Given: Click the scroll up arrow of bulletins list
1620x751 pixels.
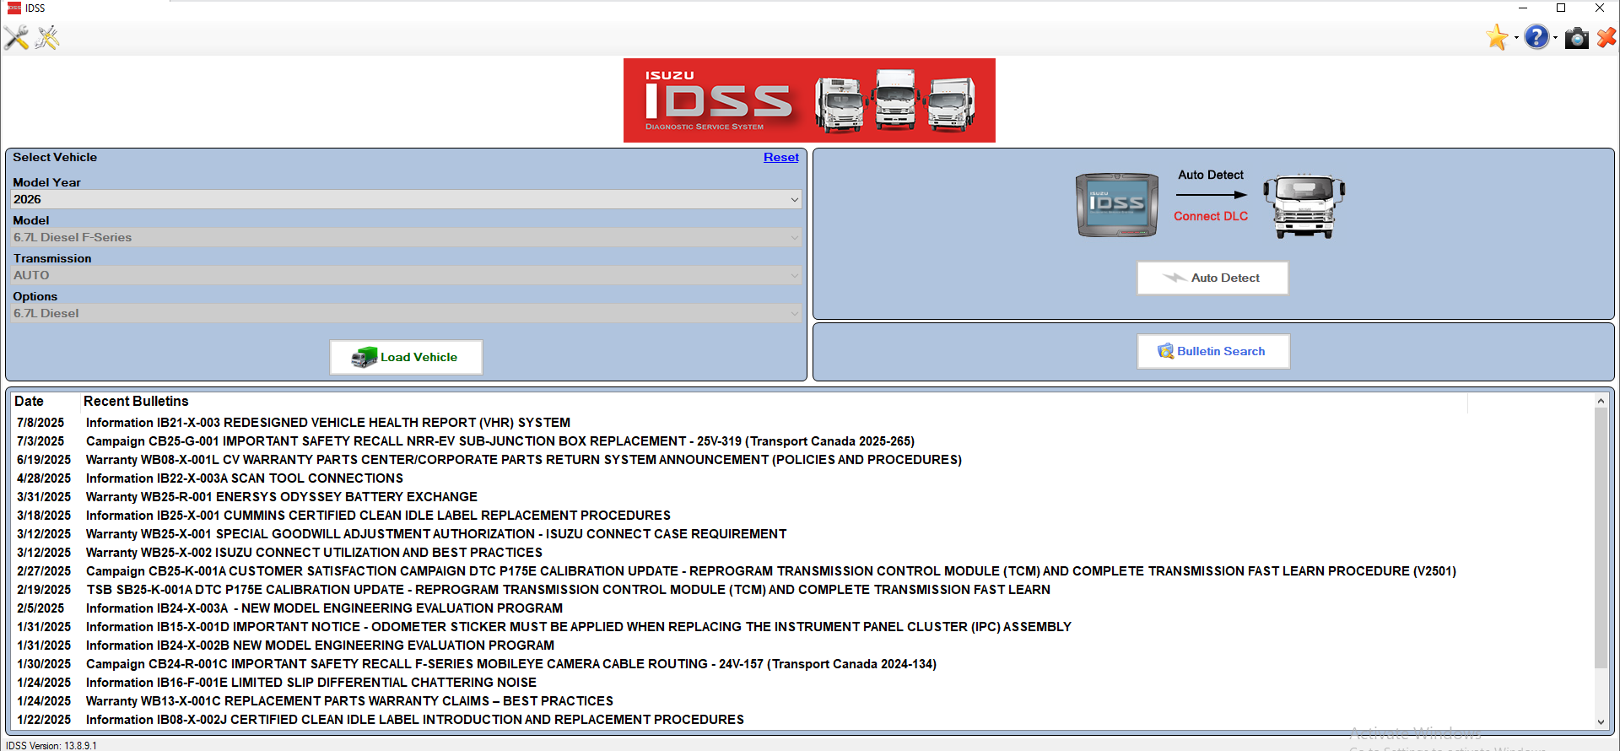Looking at the screenshot, I should (x=1601, y=401).
